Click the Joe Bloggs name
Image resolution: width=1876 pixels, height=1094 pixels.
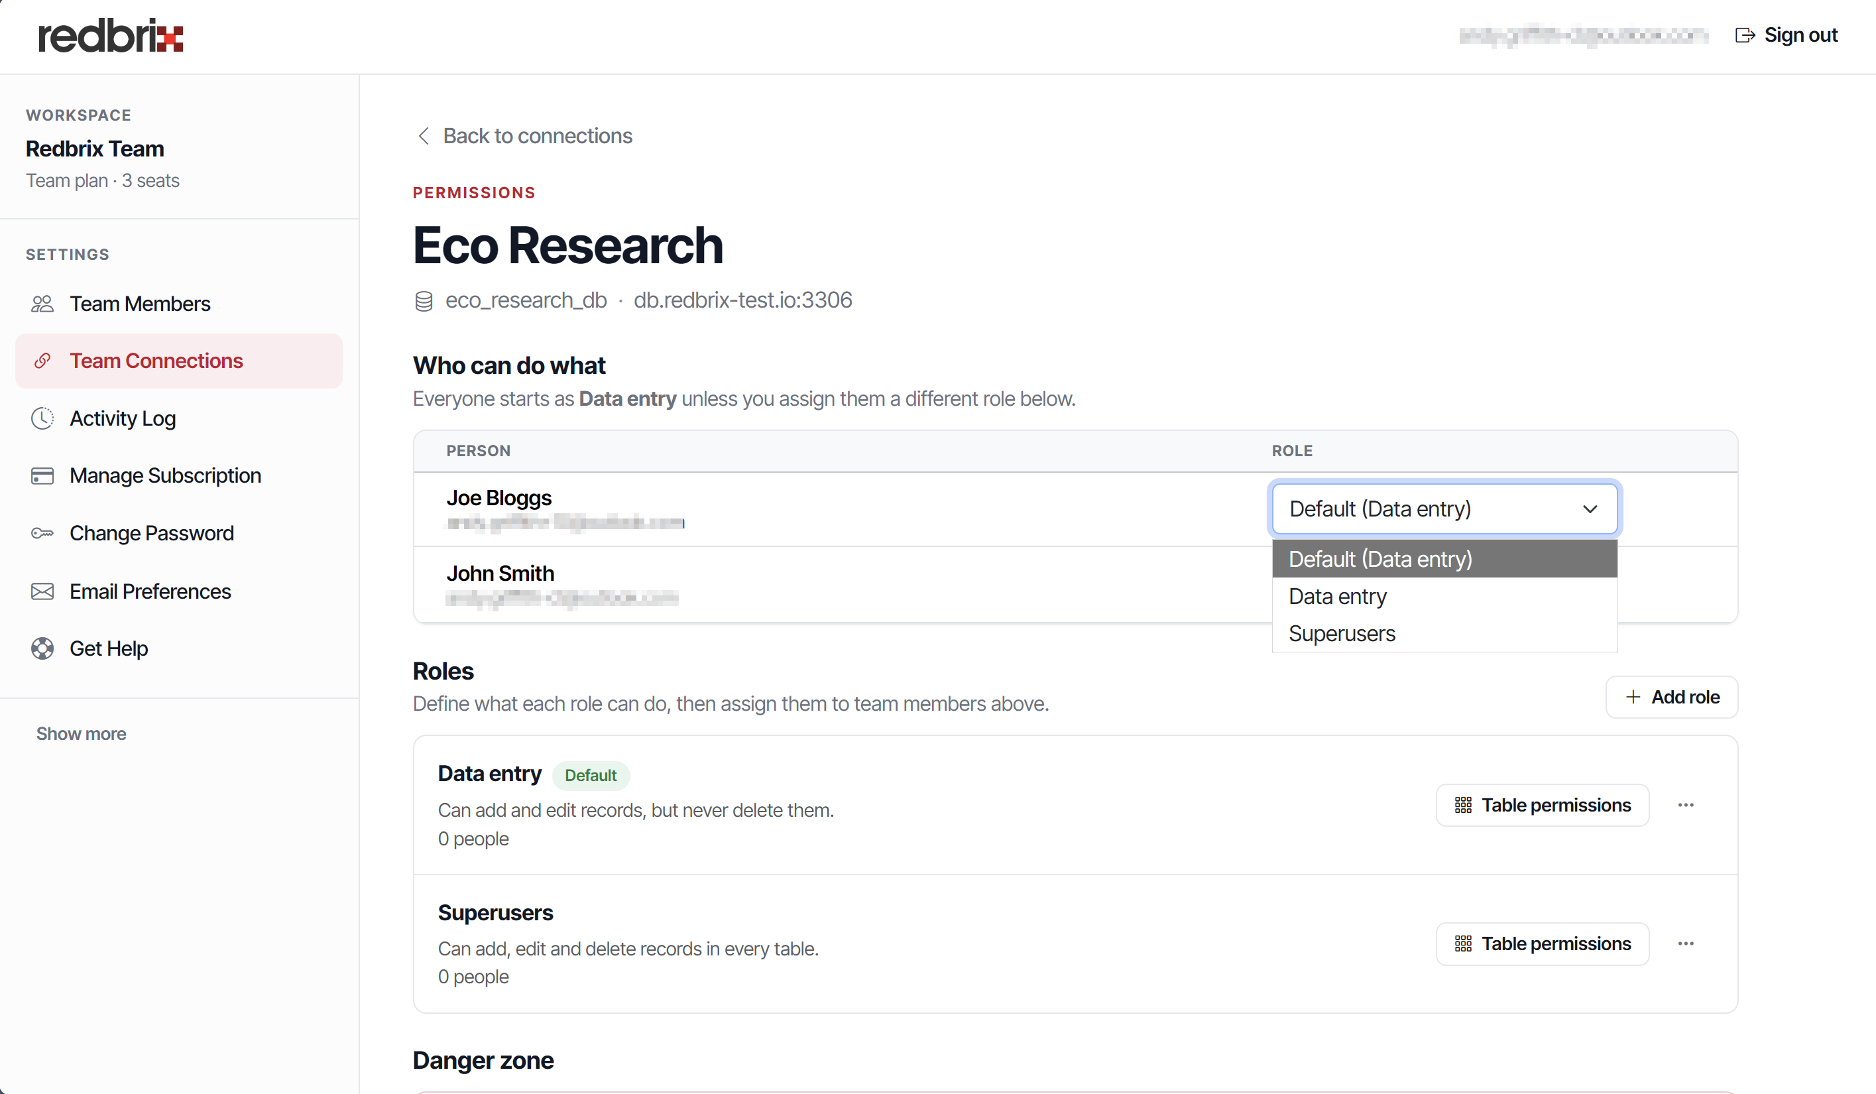coord(498,498)
